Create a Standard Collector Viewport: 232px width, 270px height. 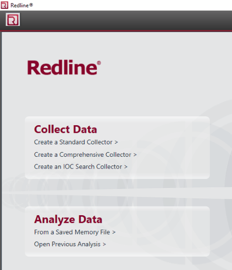coord(76,142)
